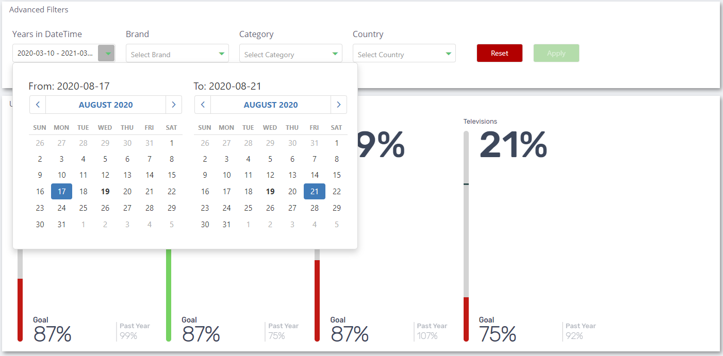This screenshot has height=356, width=723.
Task: Navigate to previous month on From calendar
Action: [37, 105]
